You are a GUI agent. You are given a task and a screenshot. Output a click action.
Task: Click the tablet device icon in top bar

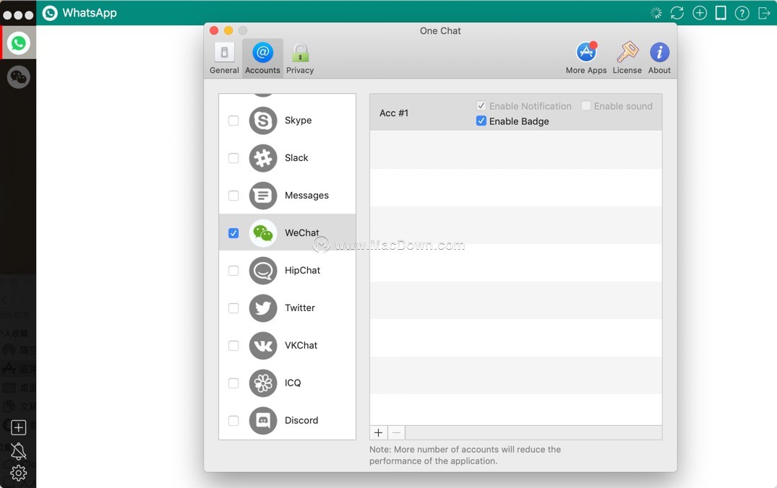pos(721,13)
